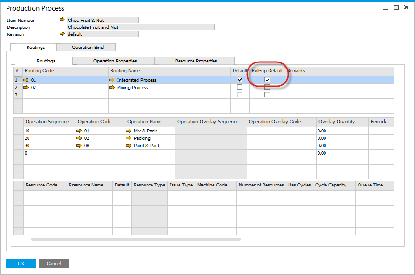
Task: Toggle Default checkbox for Integrated Process routing
Action: (x=240, y=79)
